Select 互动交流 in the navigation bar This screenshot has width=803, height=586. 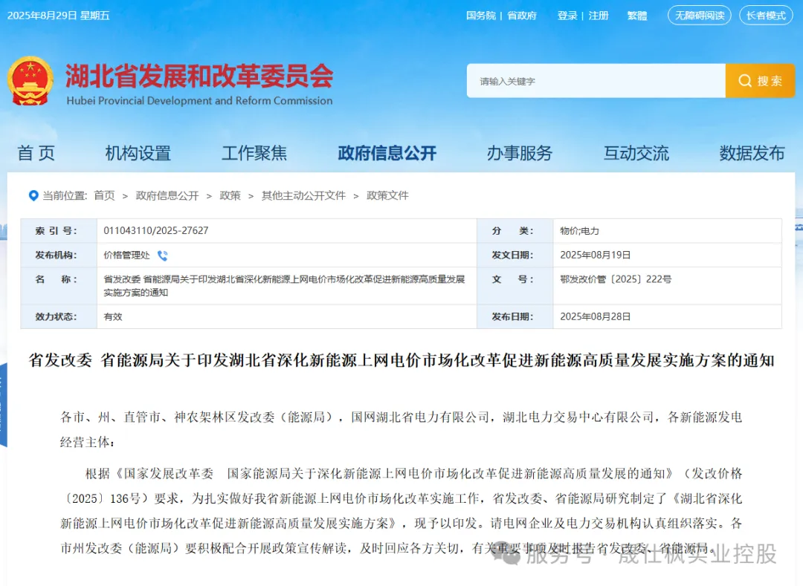click(636, 153)
